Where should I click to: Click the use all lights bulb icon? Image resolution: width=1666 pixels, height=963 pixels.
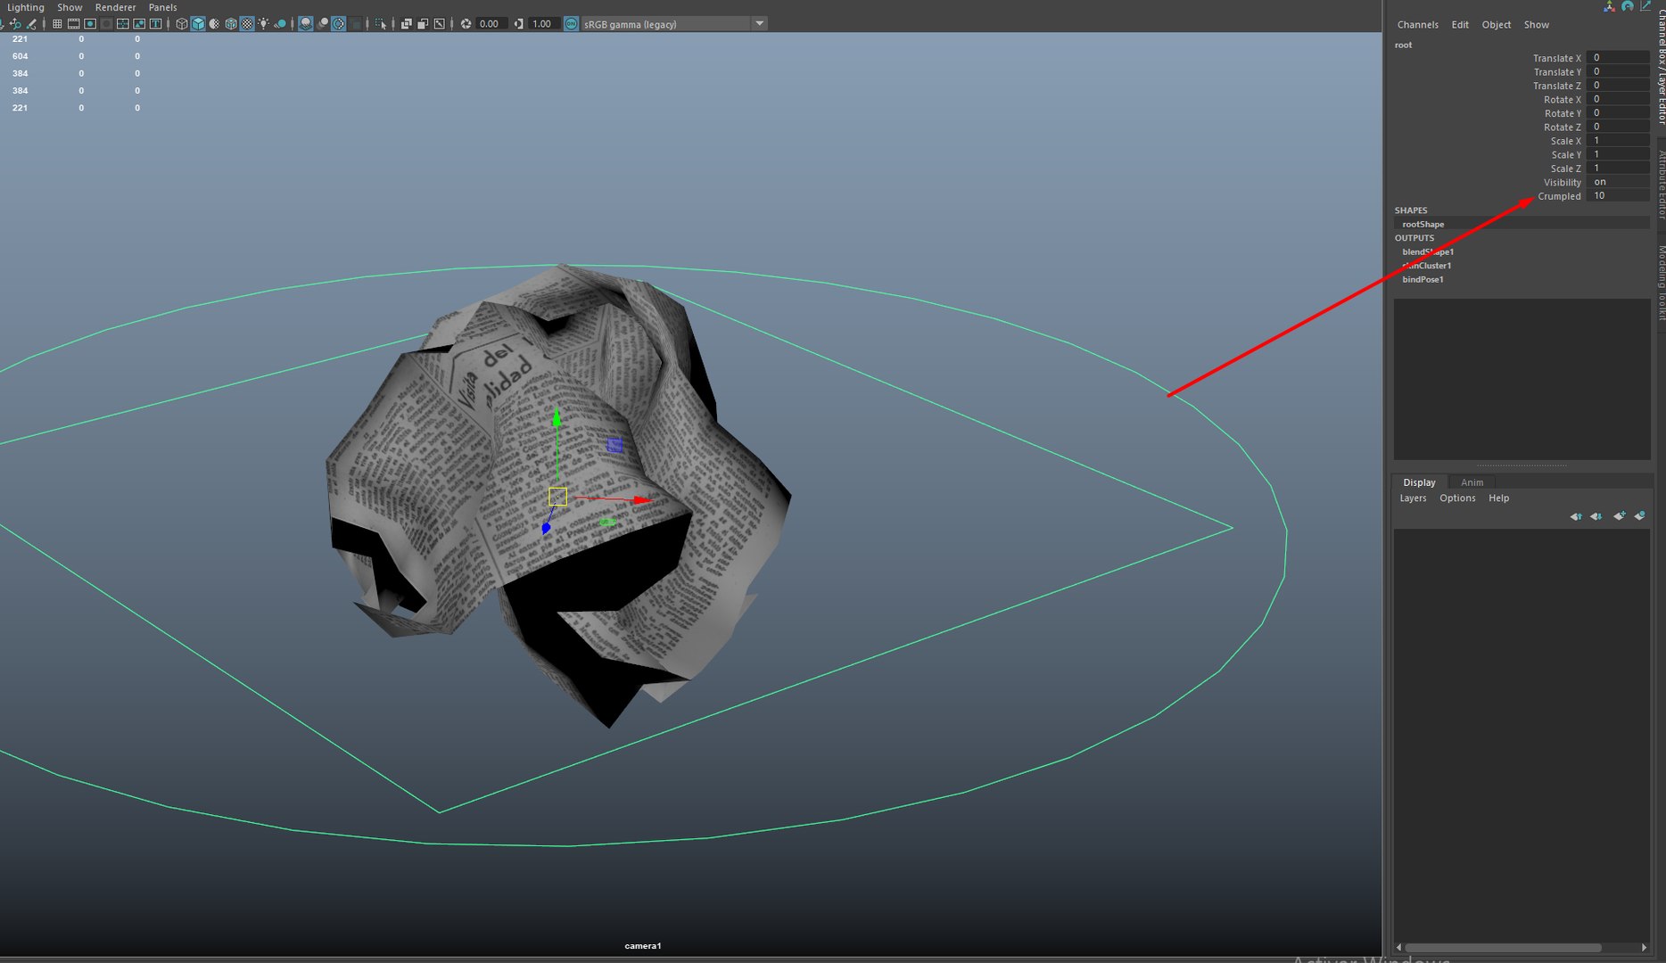pyautogui.click(x=263, y=24)
